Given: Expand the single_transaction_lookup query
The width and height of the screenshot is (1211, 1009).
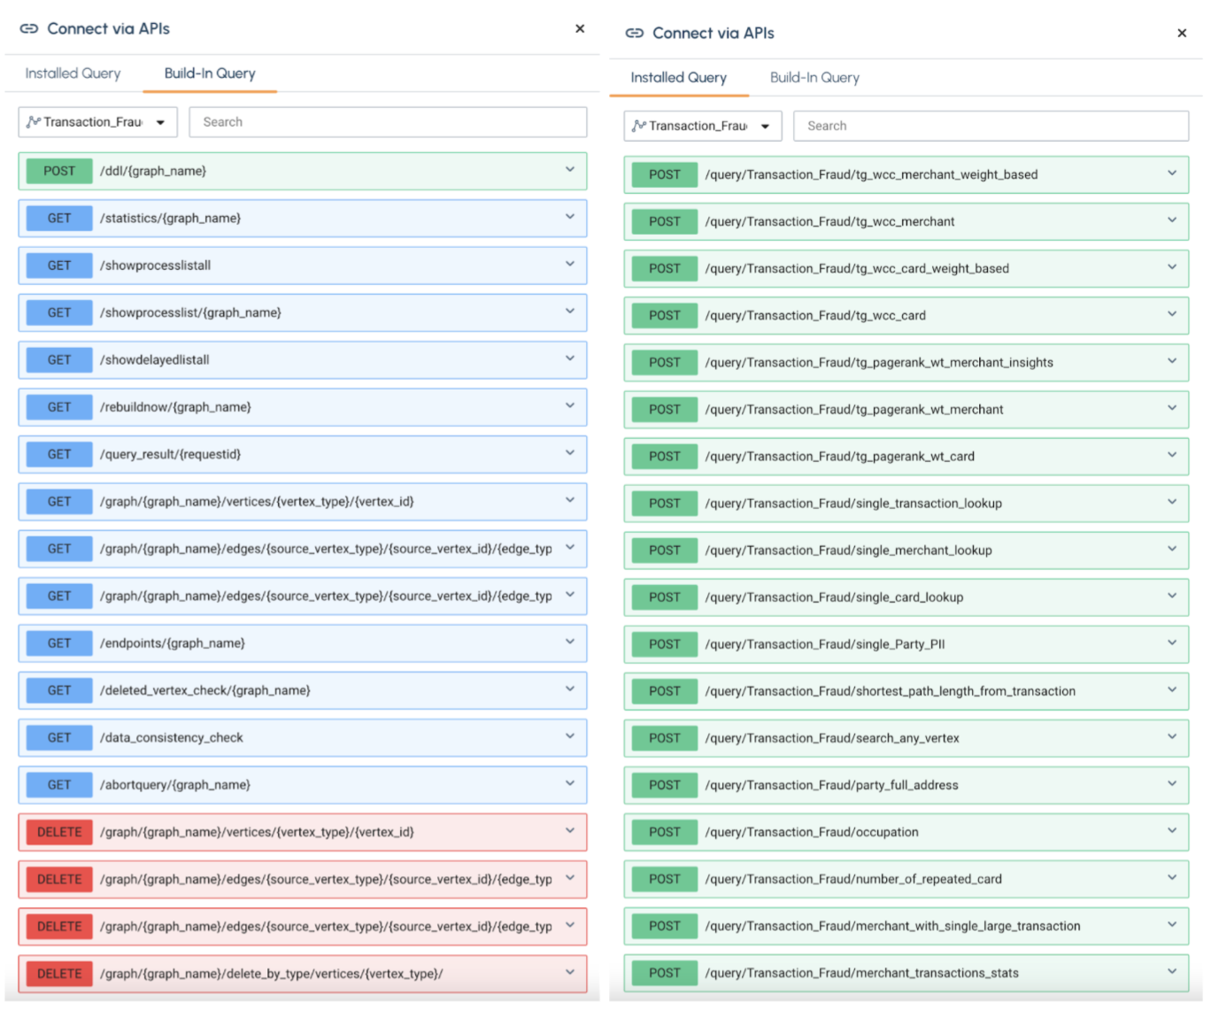Looking at the screenshot, I should (1171, 503).
